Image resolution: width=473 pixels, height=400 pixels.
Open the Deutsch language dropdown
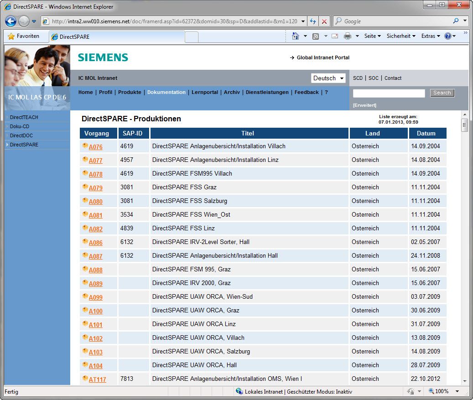click(x=328, y=78)
